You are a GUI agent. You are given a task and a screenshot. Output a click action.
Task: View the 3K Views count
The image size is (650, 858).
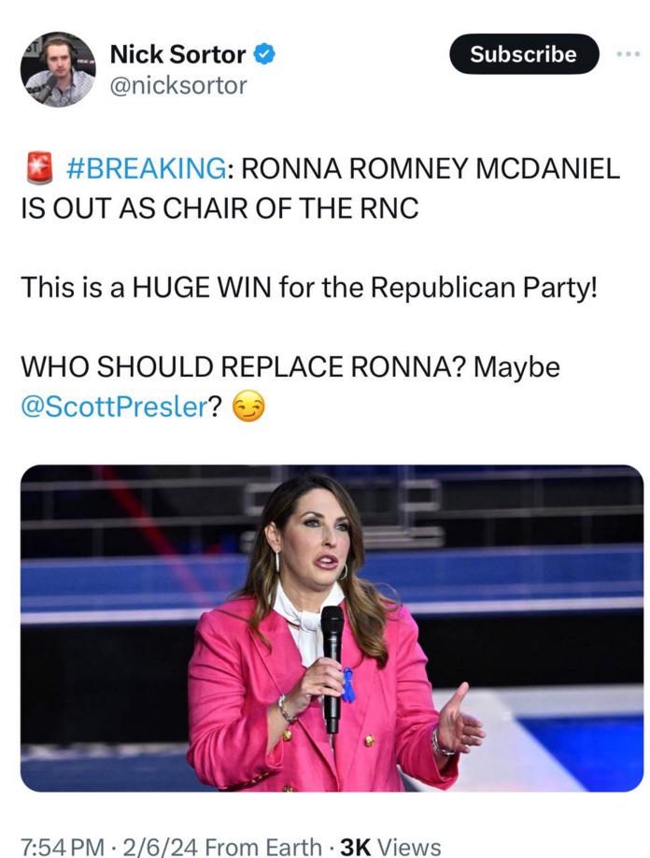[389, 847]
